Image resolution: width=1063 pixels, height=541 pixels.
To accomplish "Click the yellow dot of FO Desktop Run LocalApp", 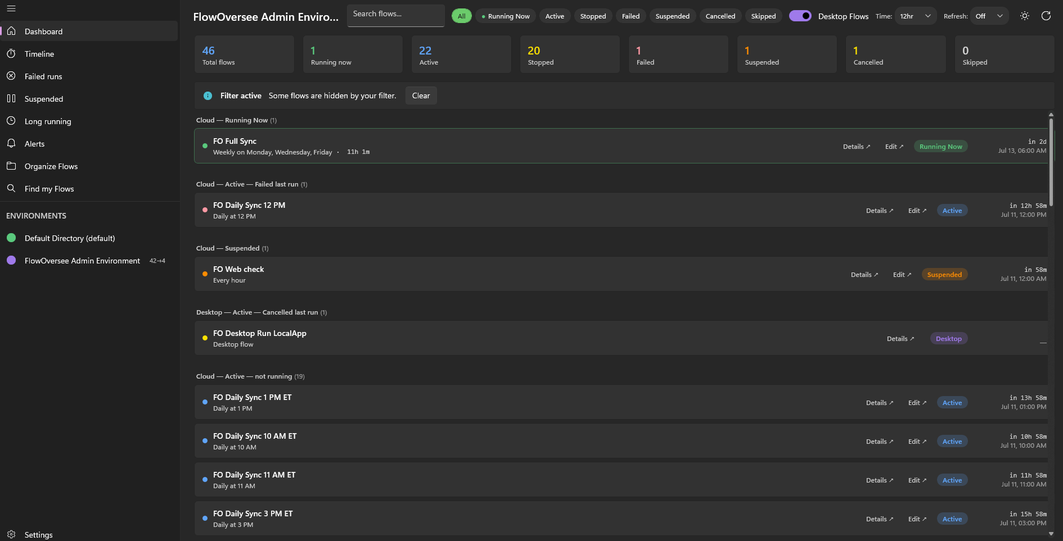I will coord(205,338).
